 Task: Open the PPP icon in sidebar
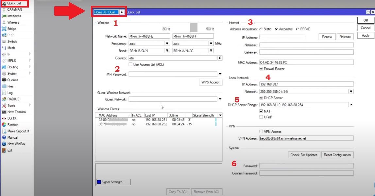click(x=4, y=35)
